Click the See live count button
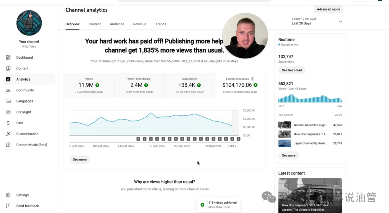The width and height of the screenshot is (389, 213). (x=292, y=70)
